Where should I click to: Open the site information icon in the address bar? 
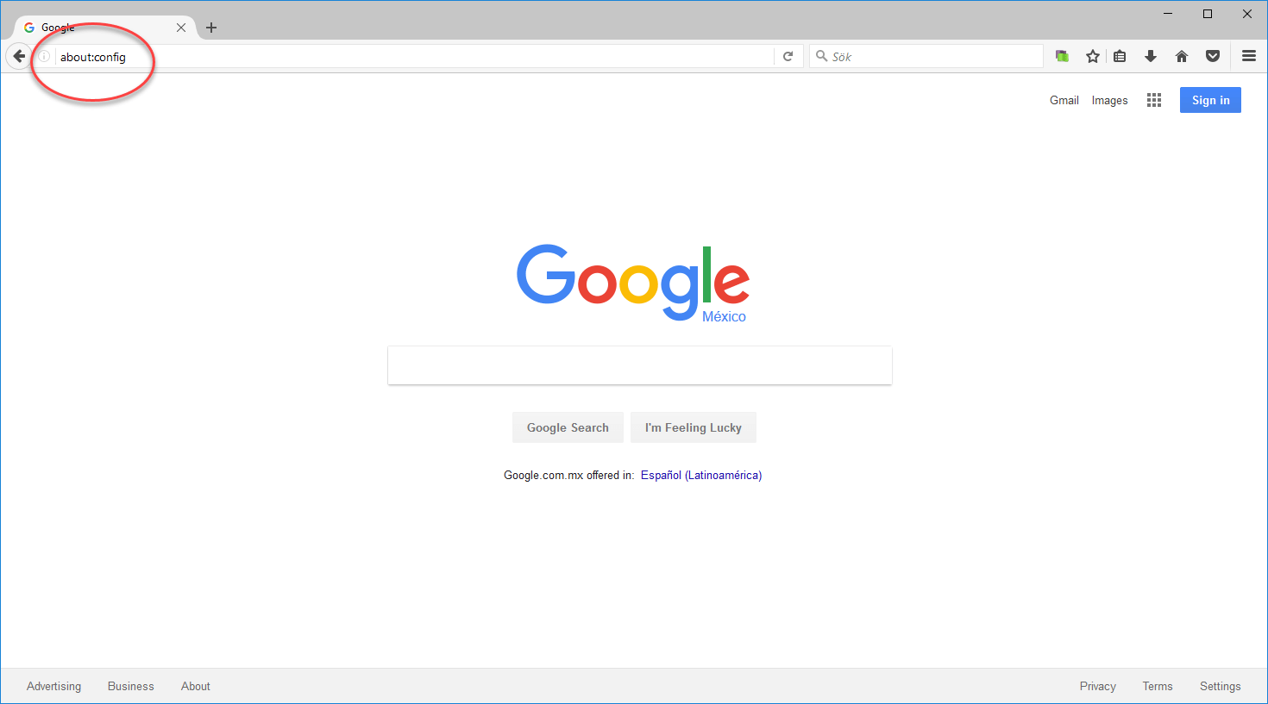[x=44, y=56]
